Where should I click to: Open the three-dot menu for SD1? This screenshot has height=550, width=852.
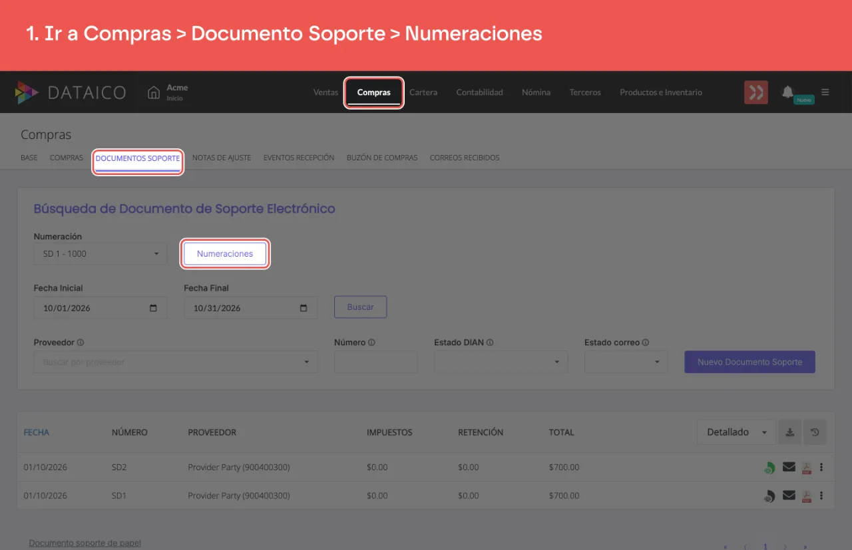[x=821, y=496]
